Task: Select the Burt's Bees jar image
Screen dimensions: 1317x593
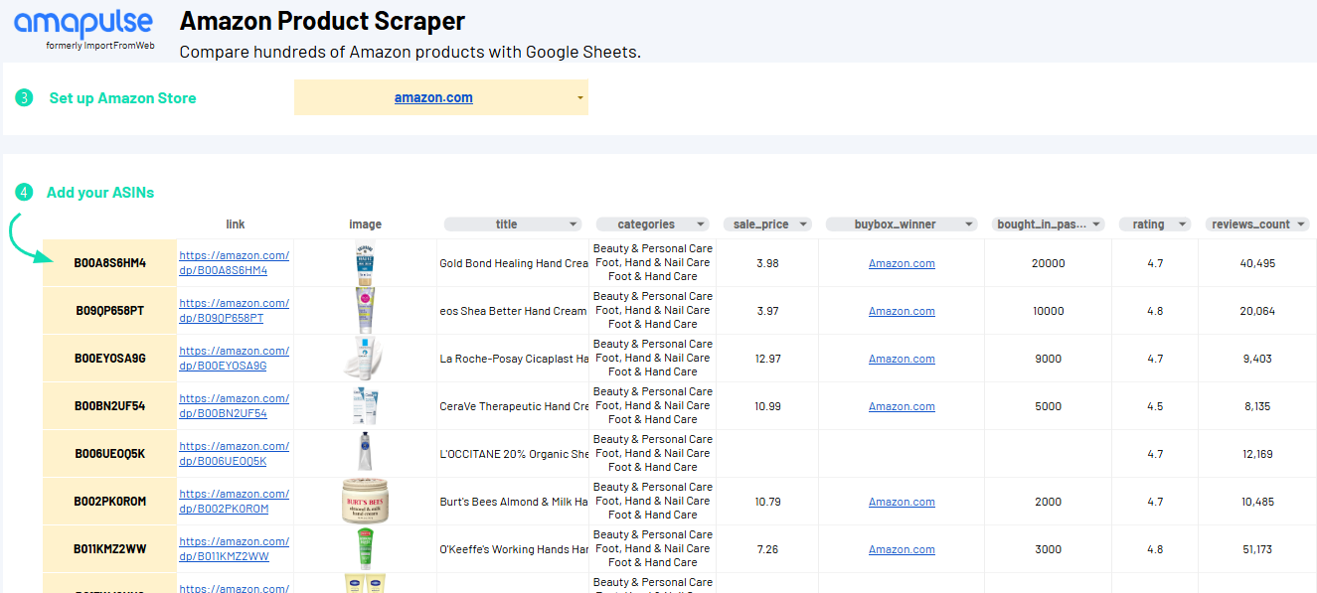Action: pos(365,502)
